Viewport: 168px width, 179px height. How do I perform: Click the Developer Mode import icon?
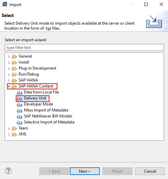(20, 104)
